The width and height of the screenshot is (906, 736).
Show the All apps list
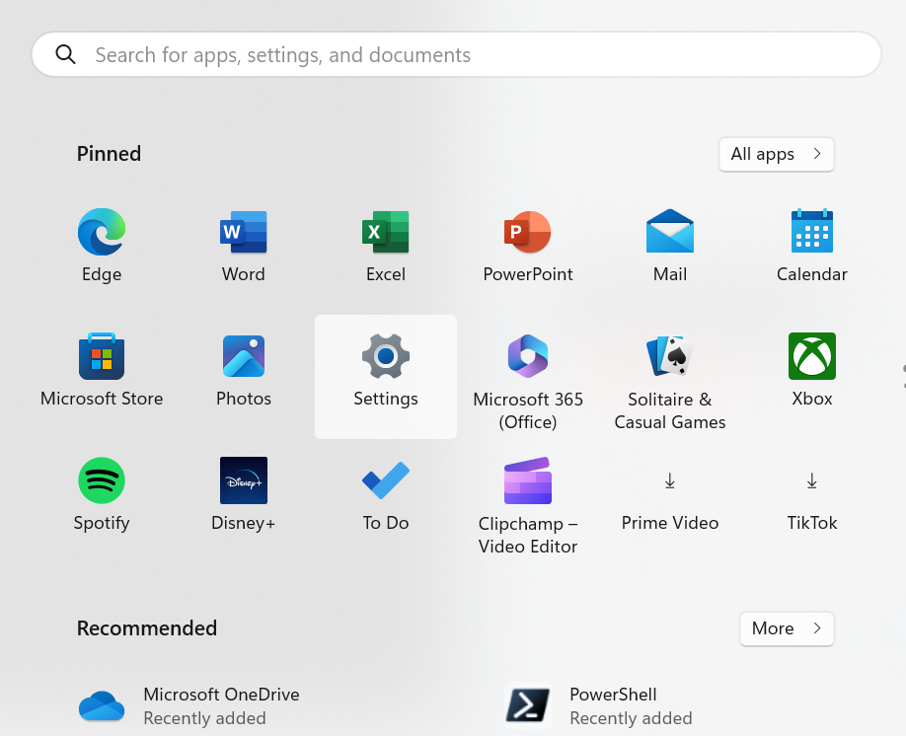(x=776, y=154)
